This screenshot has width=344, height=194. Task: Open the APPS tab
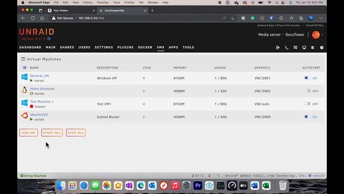point(173,47)
